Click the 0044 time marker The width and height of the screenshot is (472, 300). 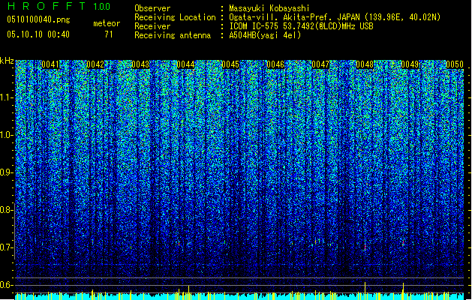pyautogui.click(x=185, y=64)
